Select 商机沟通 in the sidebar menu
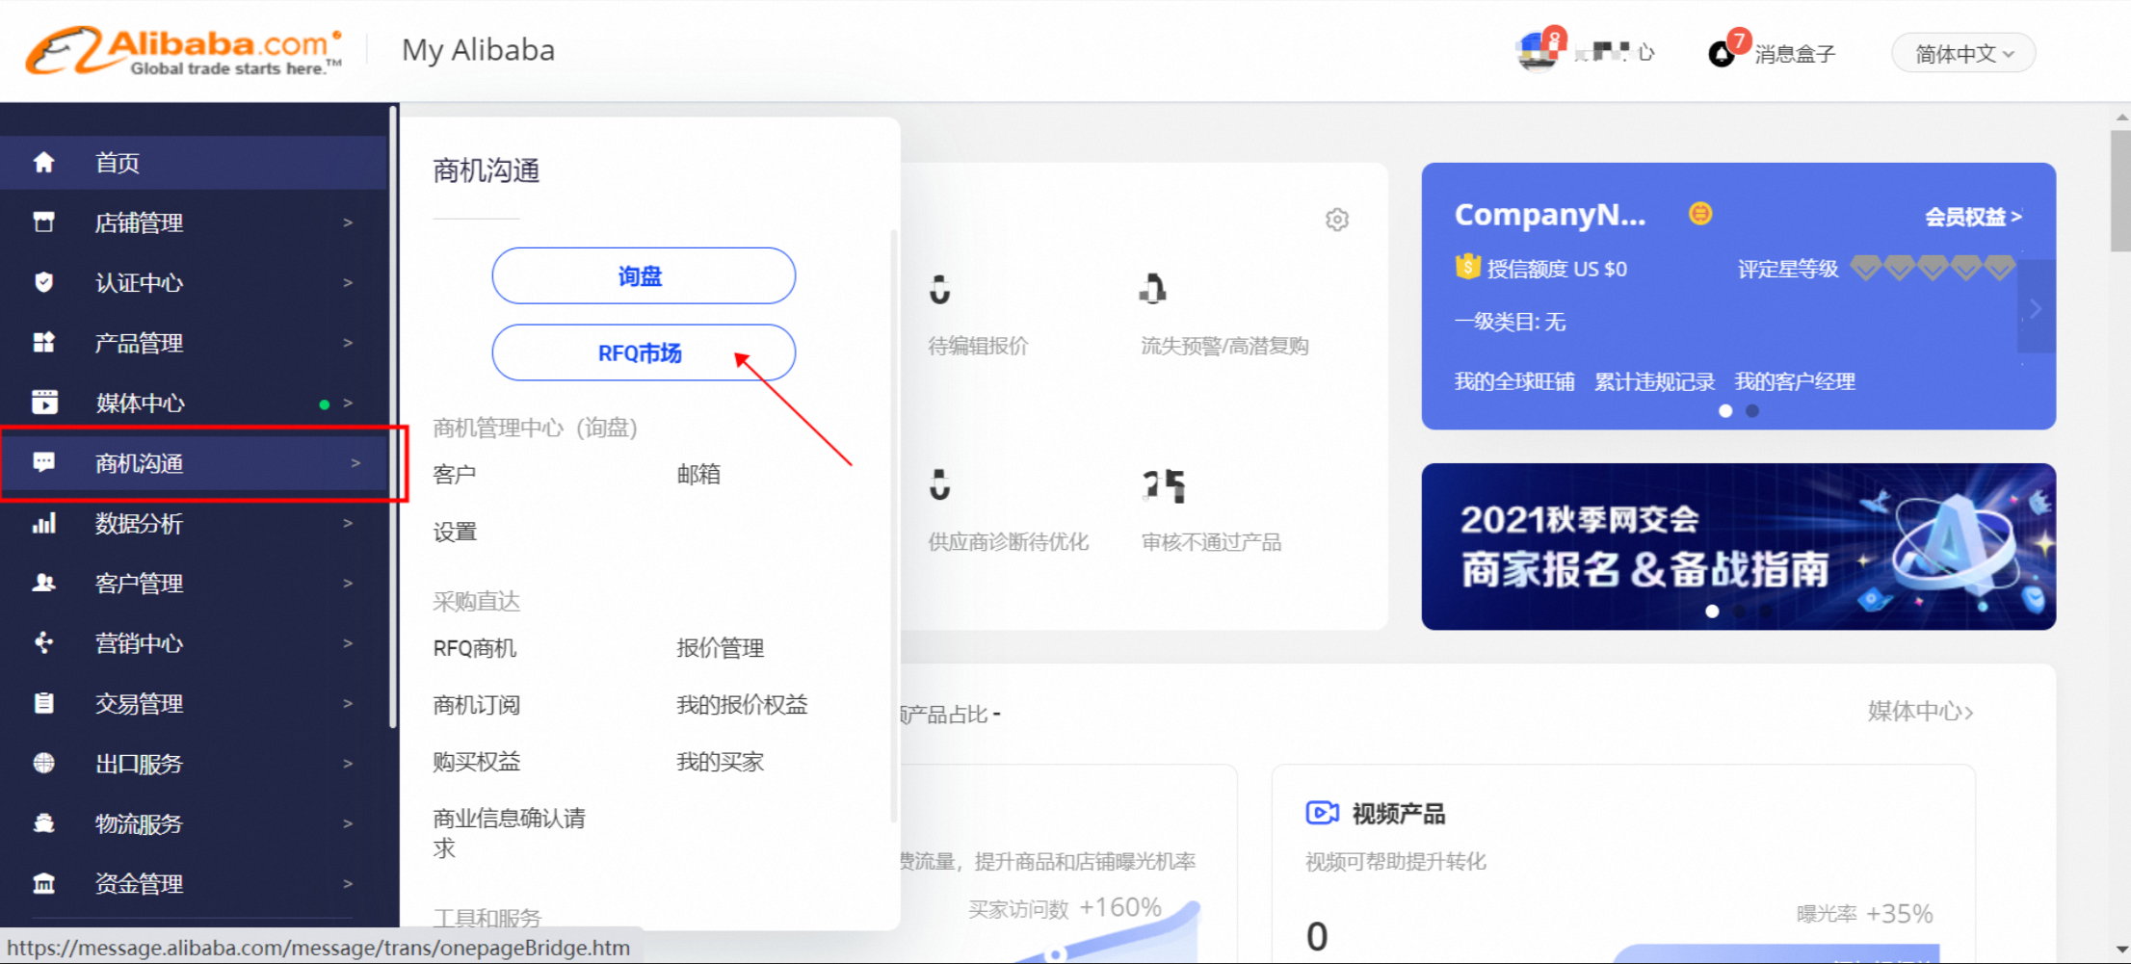This screenshot has width=2131, height=964. (140, 463)
